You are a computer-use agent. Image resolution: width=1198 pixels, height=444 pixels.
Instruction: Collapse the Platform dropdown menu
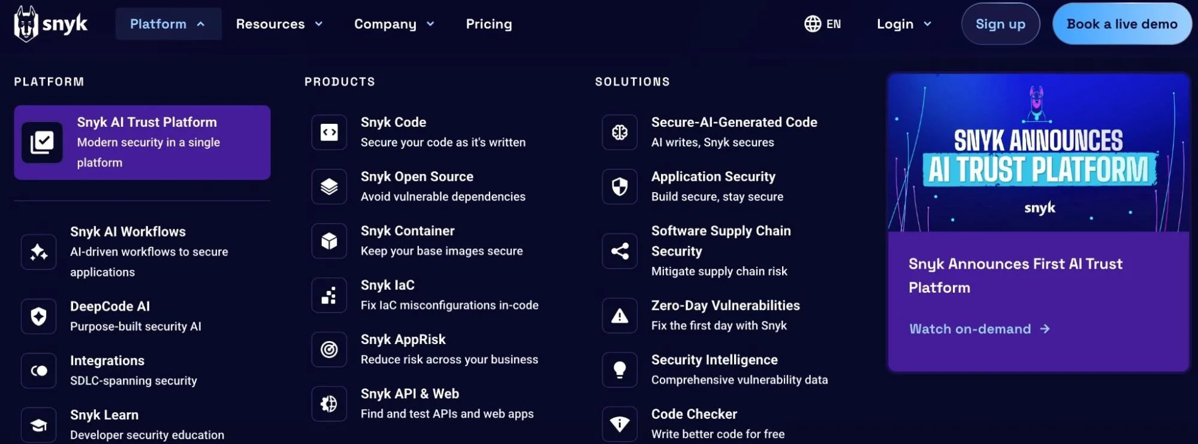[x=168, y=24]
